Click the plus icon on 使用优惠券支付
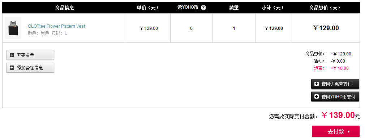The image size is (365, 140). coord(316,84)
